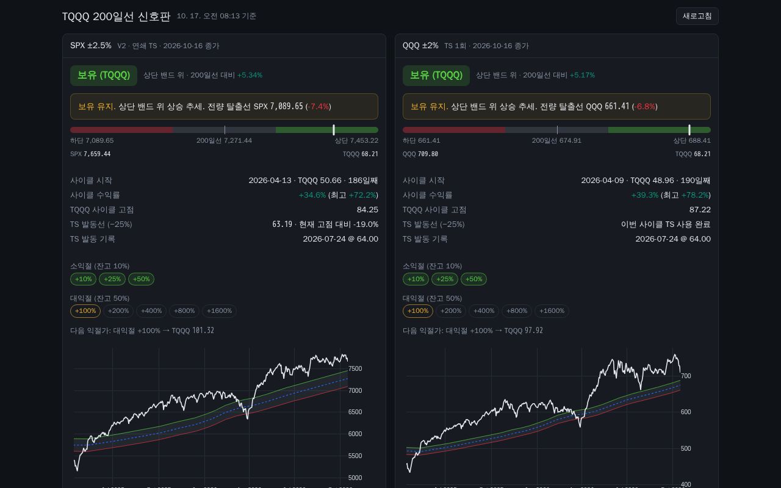The image size is (781, 488).
Task: Click the TS line value '63.19 · 현재 고점 대비 -19.0%'
Action: click(x=325, y=224)
